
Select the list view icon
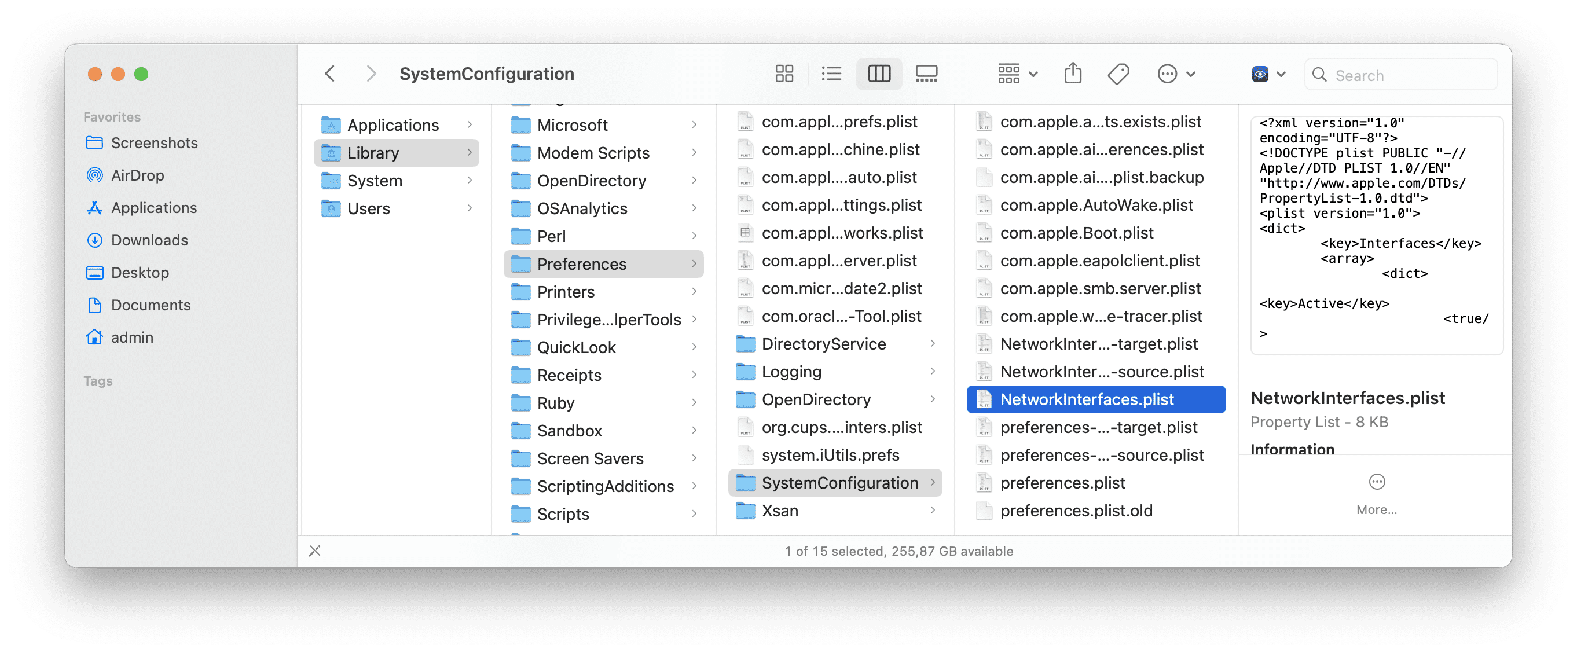click(x=831, y=74)
